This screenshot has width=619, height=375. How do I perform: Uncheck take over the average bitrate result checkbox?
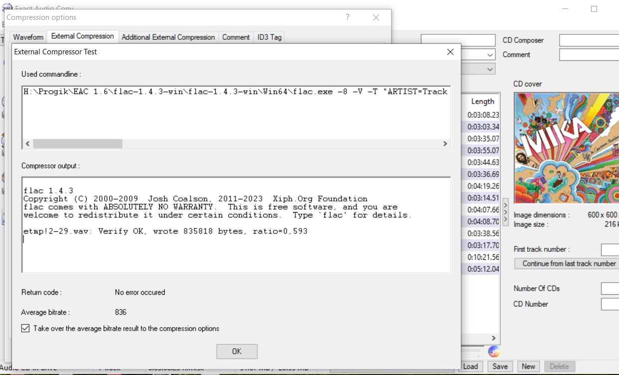tap(25, 329)
